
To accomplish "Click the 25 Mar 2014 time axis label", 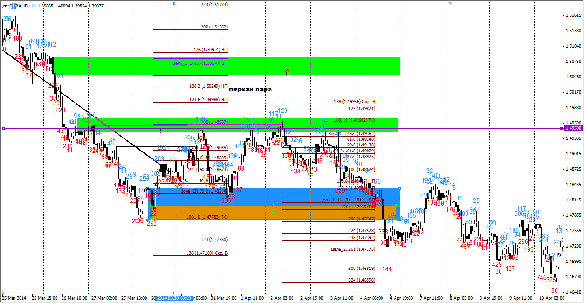I will (x=14, y=297).
